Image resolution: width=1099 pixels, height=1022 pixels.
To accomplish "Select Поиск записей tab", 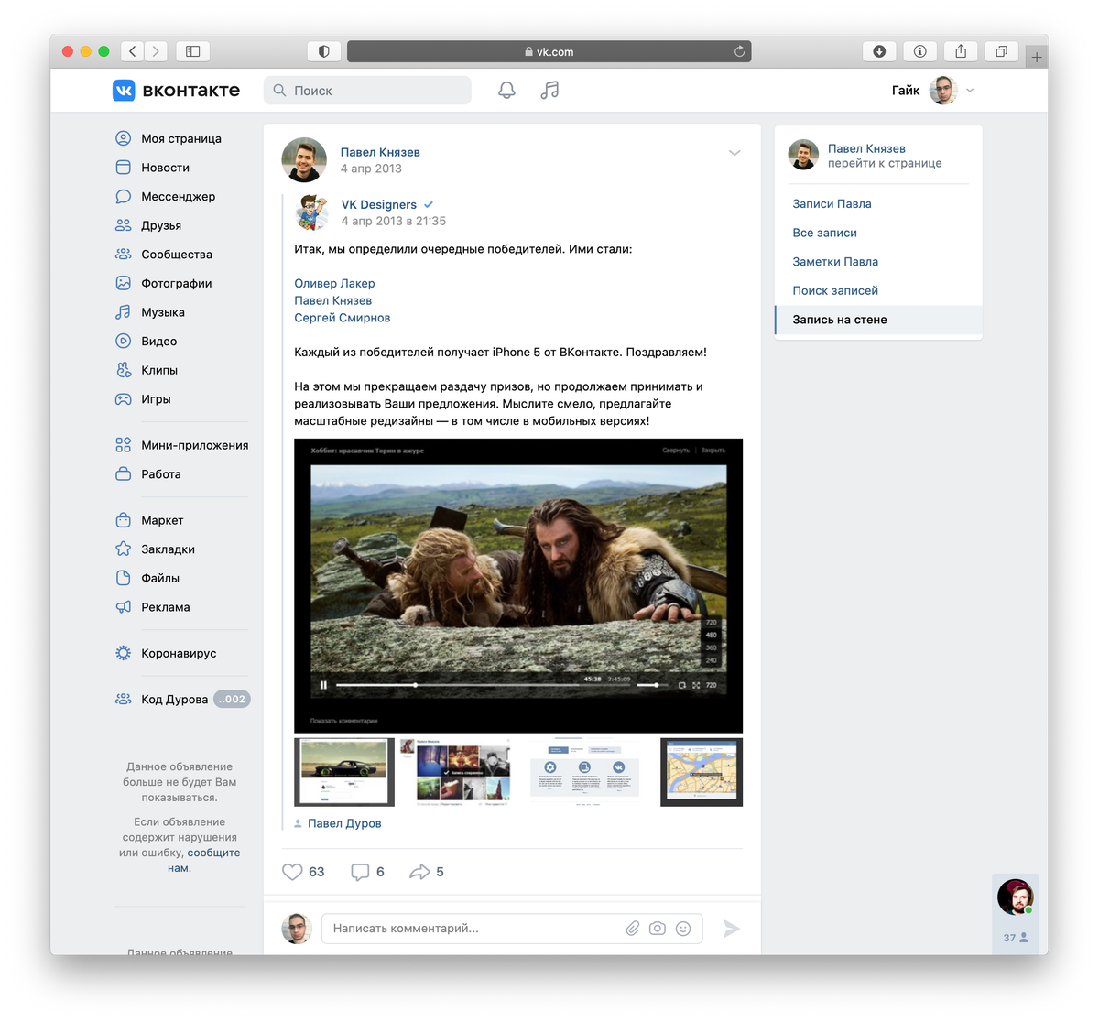I will [835, 290].
